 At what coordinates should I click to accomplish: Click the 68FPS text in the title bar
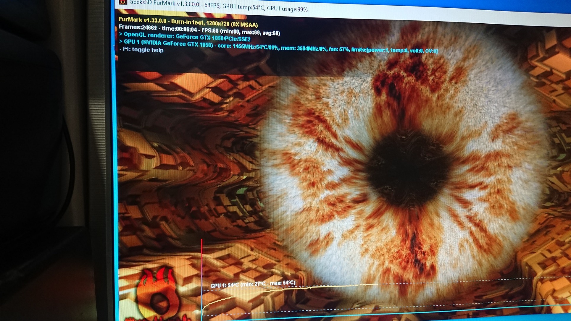[212, 6]
